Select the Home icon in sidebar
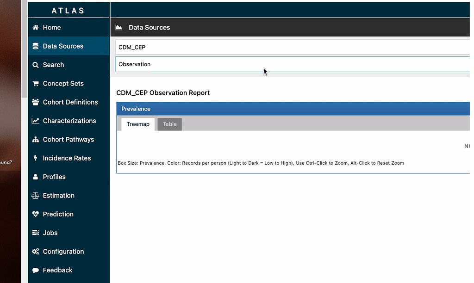 click(x=35, y=27)
